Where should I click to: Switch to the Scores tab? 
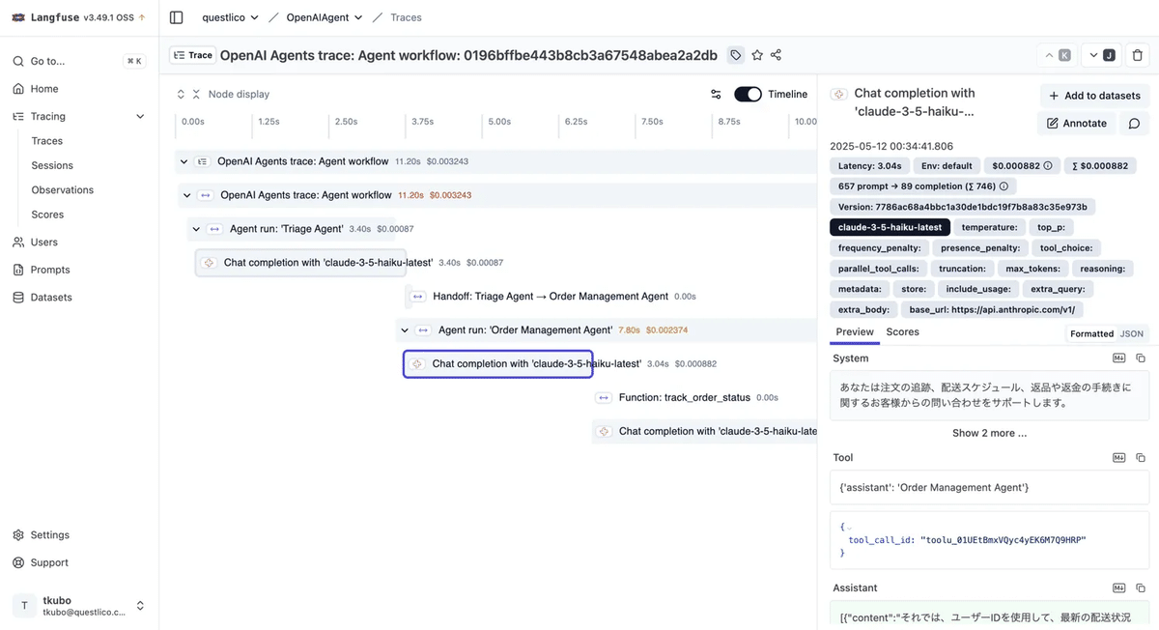pos(902,331)
